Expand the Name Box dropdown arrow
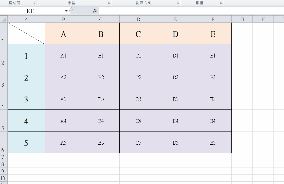 66,11
